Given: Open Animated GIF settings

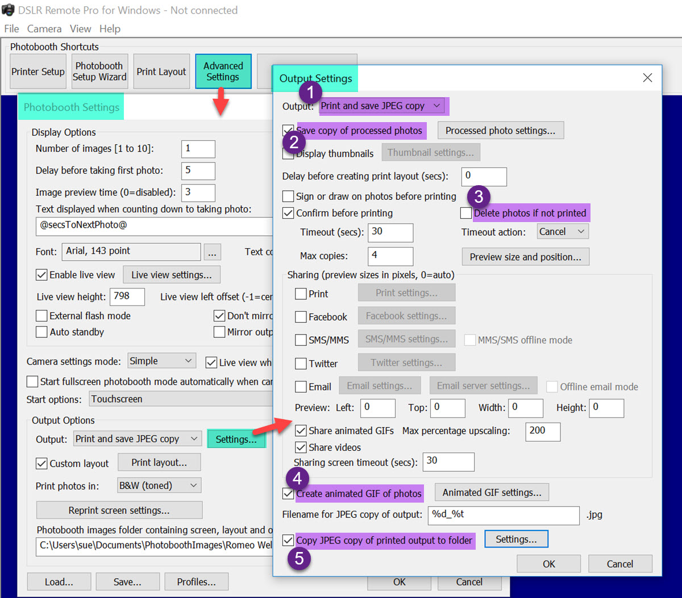Looking at the screenshot, I should point(492,492).
